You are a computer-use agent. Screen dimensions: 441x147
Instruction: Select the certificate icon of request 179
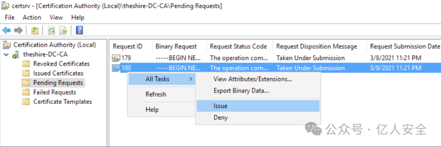click(x=116, y=58)
